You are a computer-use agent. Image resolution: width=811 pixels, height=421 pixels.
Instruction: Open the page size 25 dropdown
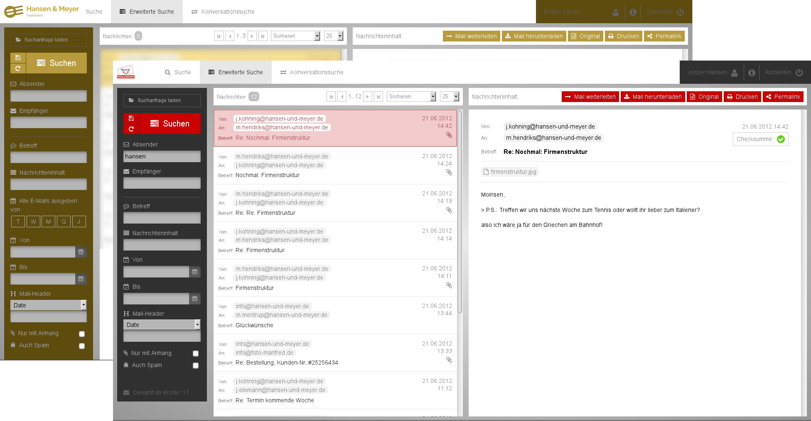pyautogui.click(x=450, y=97)
